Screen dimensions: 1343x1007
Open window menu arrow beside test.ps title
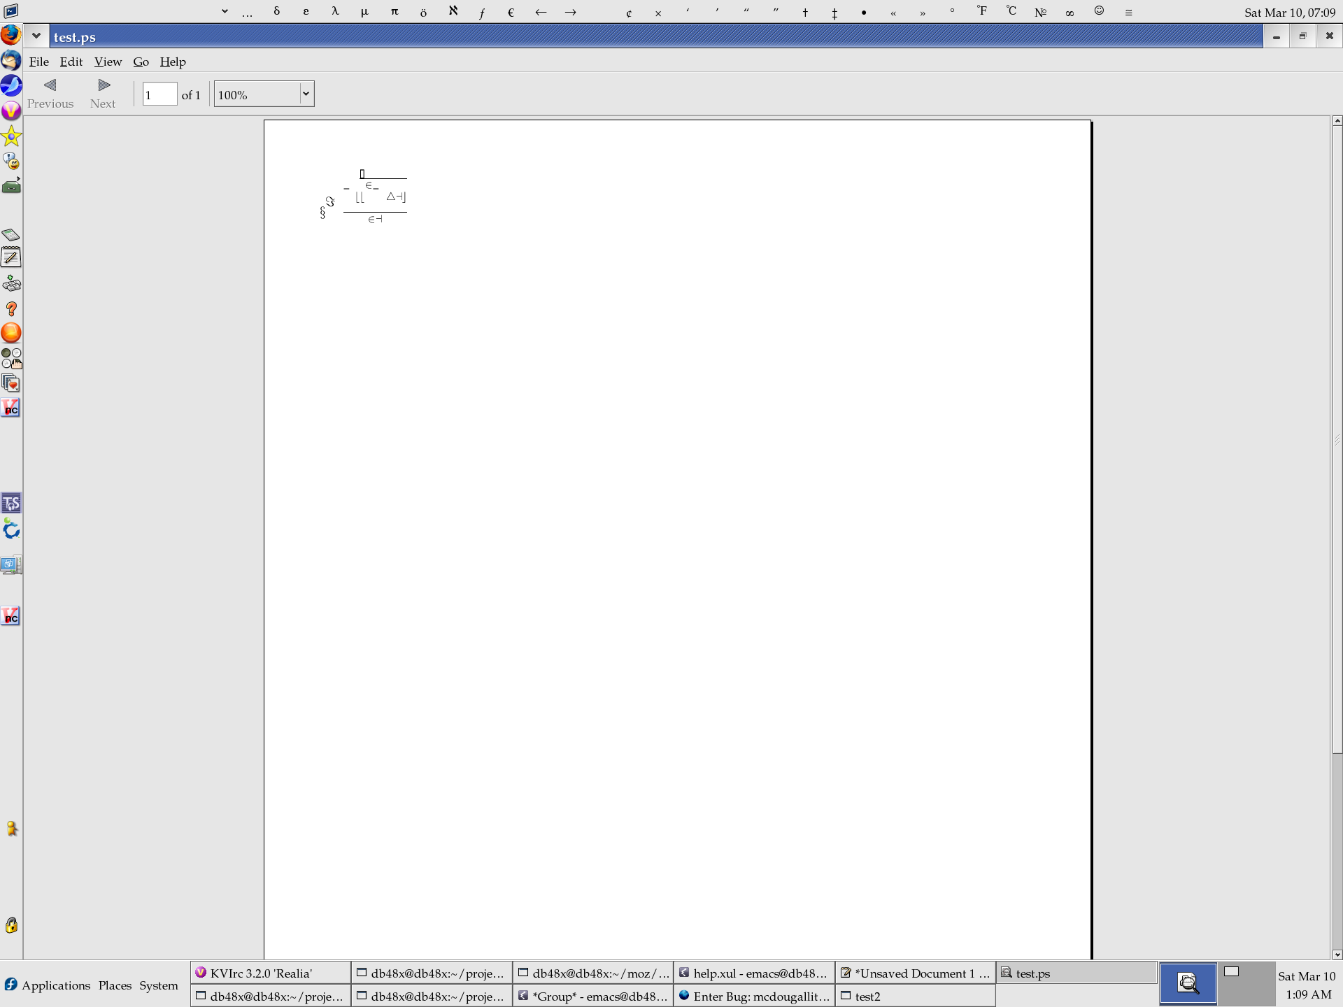[x=36, y=36]
